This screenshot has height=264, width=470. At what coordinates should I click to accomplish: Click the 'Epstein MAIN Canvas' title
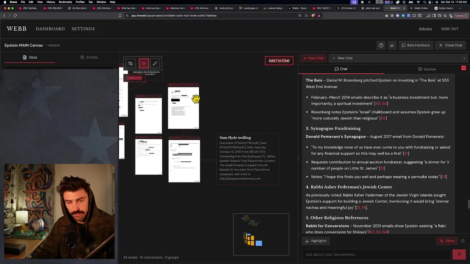click(x=24, y=45)
